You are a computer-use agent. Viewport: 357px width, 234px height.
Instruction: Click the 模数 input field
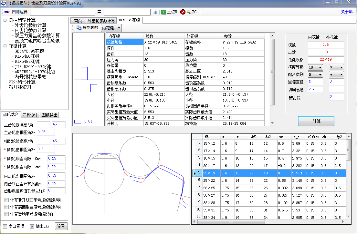pos(326,45)
